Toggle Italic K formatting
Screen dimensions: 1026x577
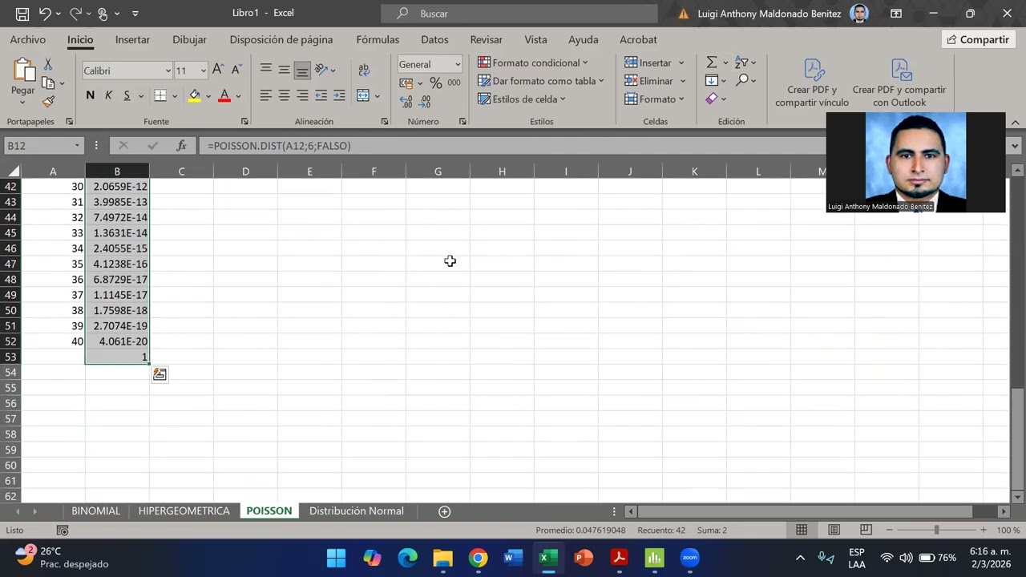[108, 95]
